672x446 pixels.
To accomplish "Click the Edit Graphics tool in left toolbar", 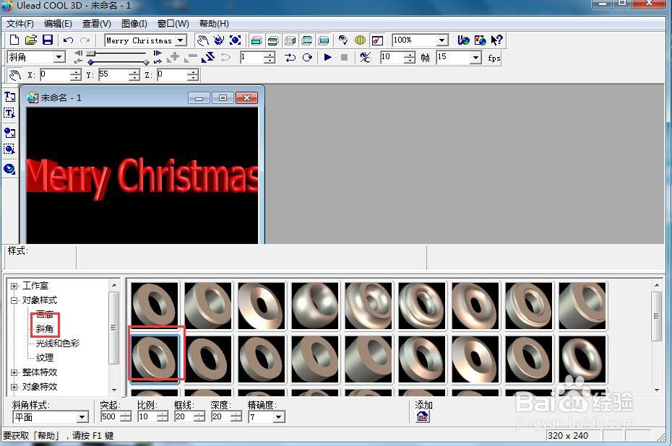I will tap(9, 149).
